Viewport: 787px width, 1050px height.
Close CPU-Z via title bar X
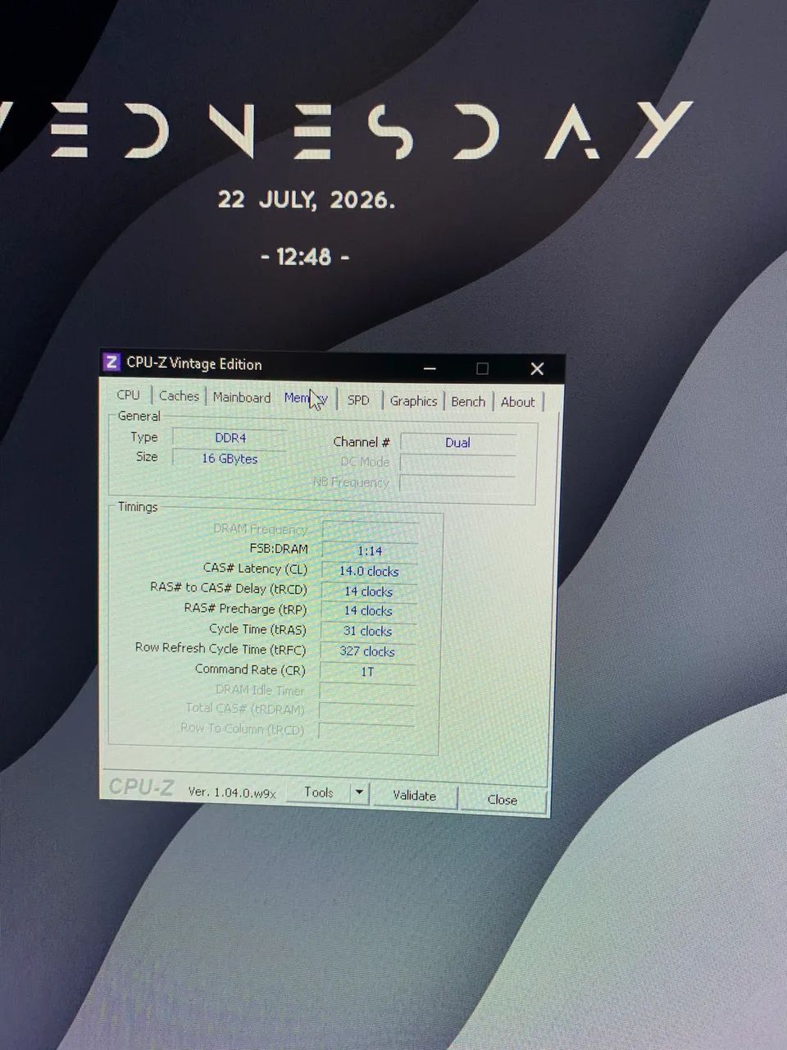537,369
